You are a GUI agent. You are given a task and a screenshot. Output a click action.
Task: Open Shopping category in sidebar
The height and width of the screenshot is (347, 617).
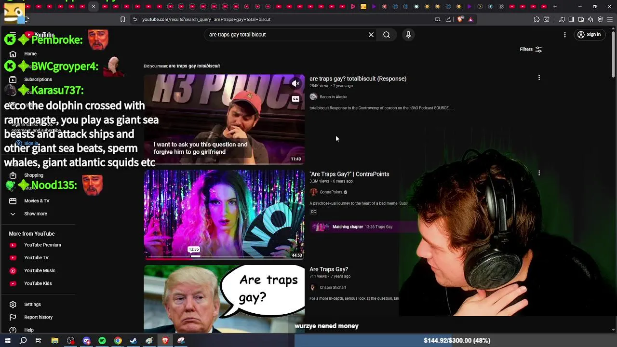pyautogui.click(x=34, y=175)
